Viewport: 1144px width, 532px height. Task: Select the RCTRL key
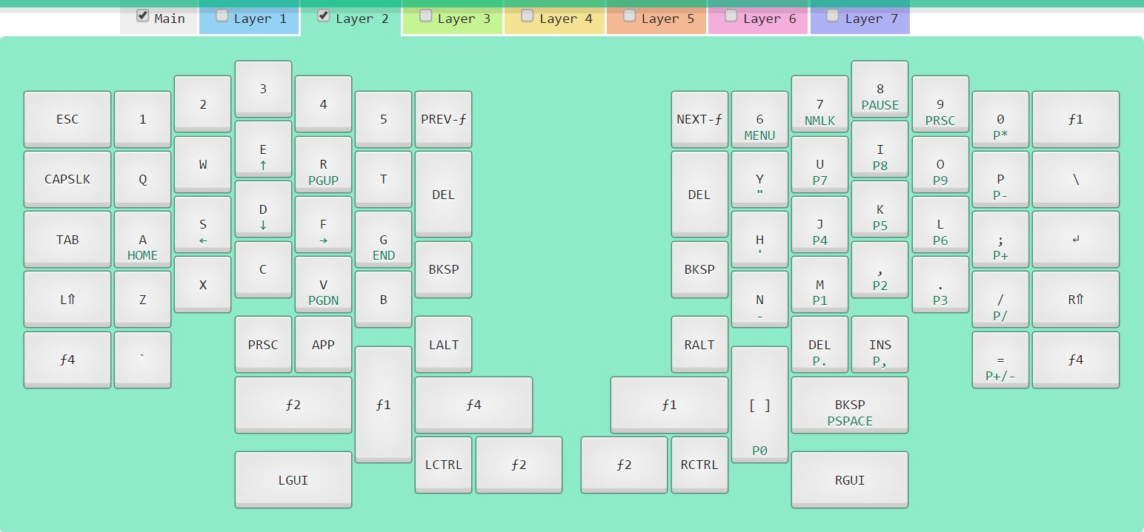(699, 465)
